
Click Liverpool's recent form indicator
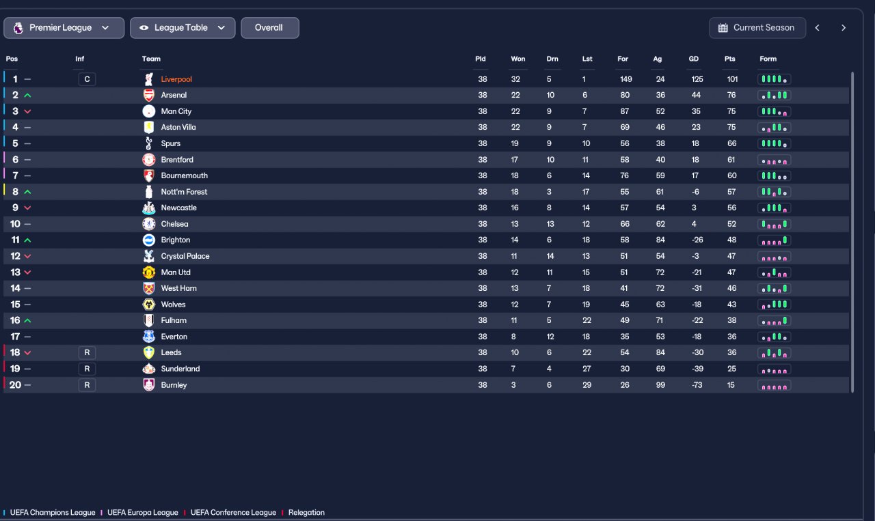pyautogui.click(x=775, y=79)
